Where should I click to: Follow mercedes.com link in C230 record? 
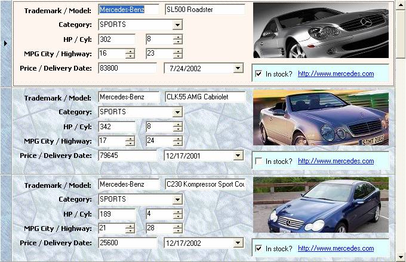(x=336, y=249)
